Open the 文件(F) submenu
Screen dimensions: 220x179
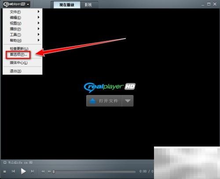coord(22,12)
